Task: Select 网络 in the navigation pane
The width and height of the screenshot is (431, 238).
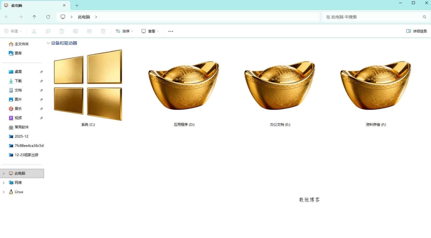Action: tap(15, 183)
